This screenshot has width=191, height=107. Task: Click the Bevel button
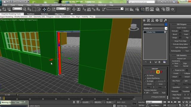click(x=175, y=34)
